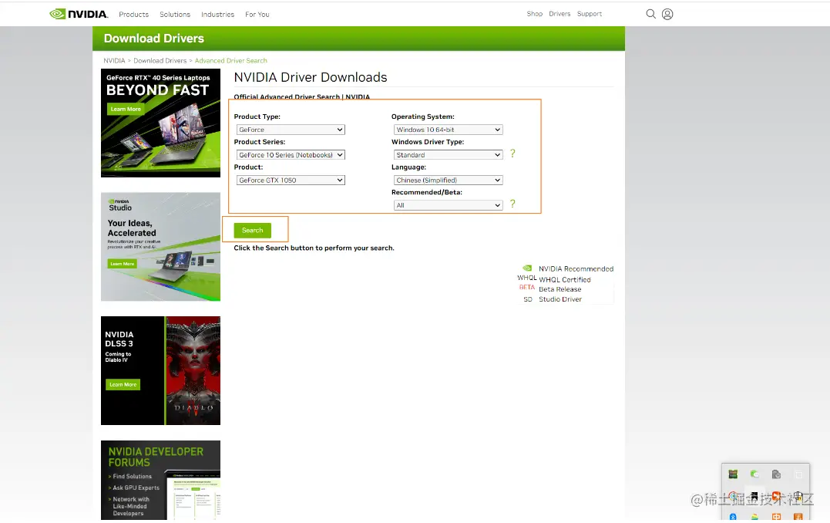Click the 'Download Drivers' green header title
Screen dimensions: 830x523
coord(154,38)
